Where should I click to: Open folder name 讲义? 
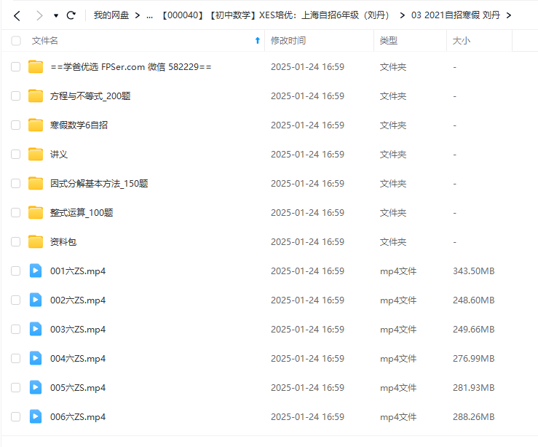[59, 155]
